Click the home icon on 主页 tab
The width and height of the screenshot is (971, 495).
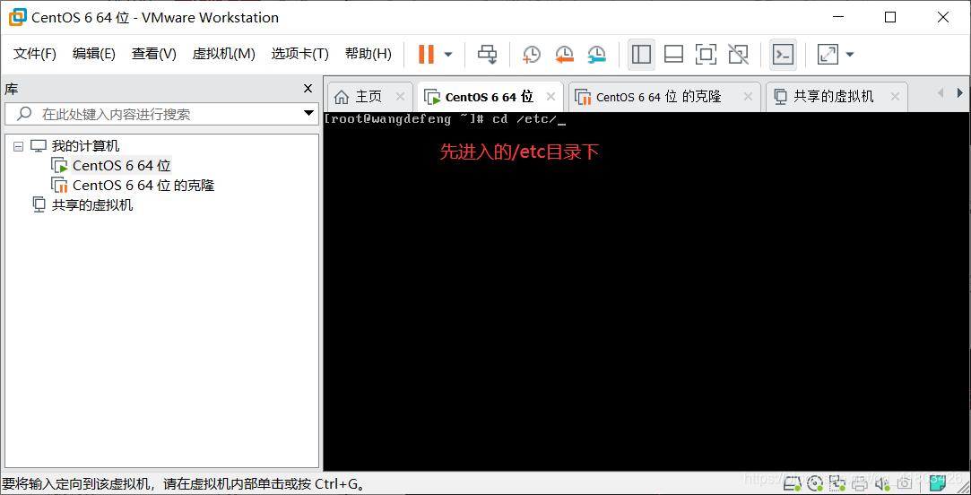pos(342,97)
